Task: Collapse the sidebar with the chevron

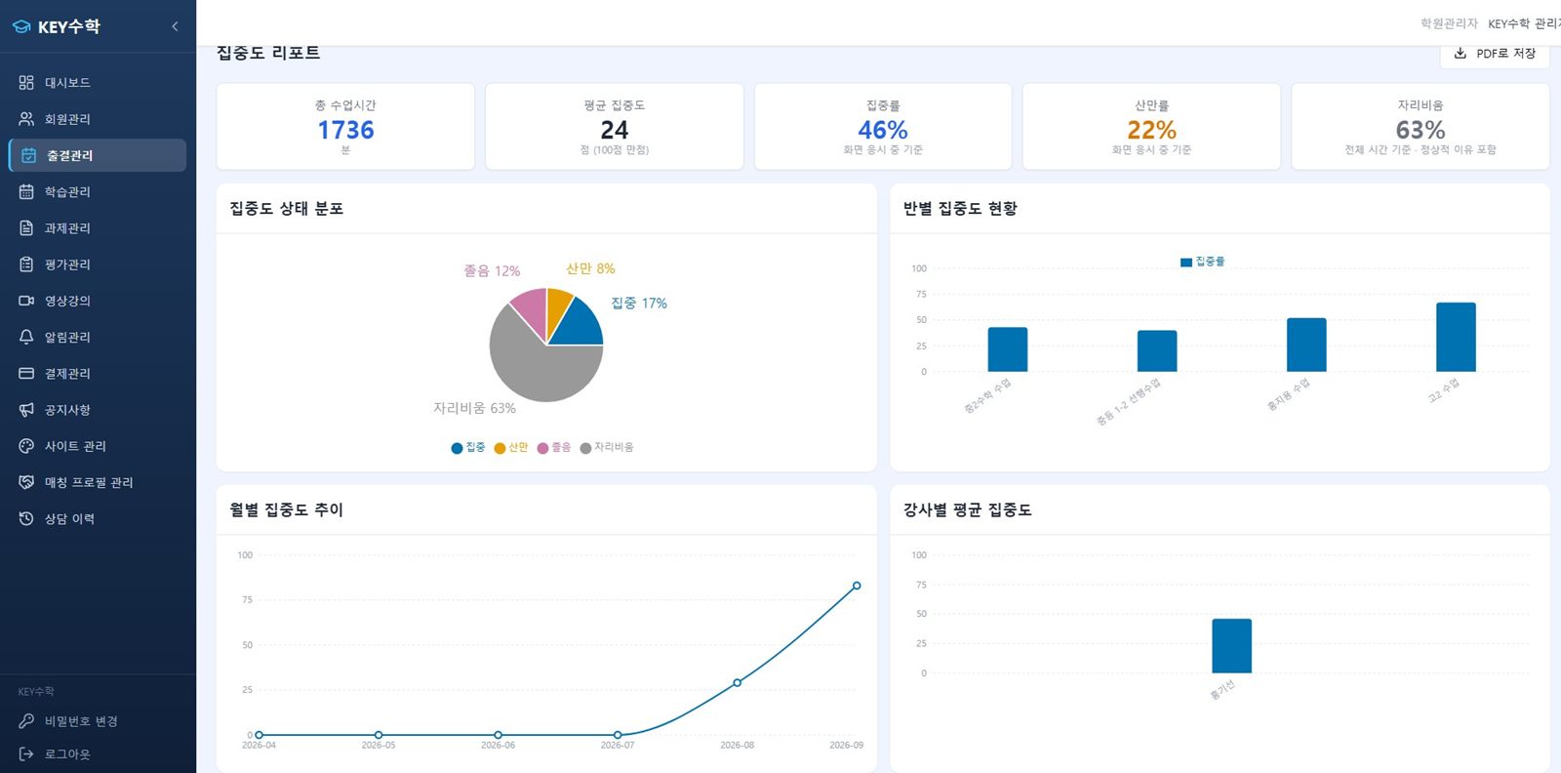Action: (x=175, y=26)
